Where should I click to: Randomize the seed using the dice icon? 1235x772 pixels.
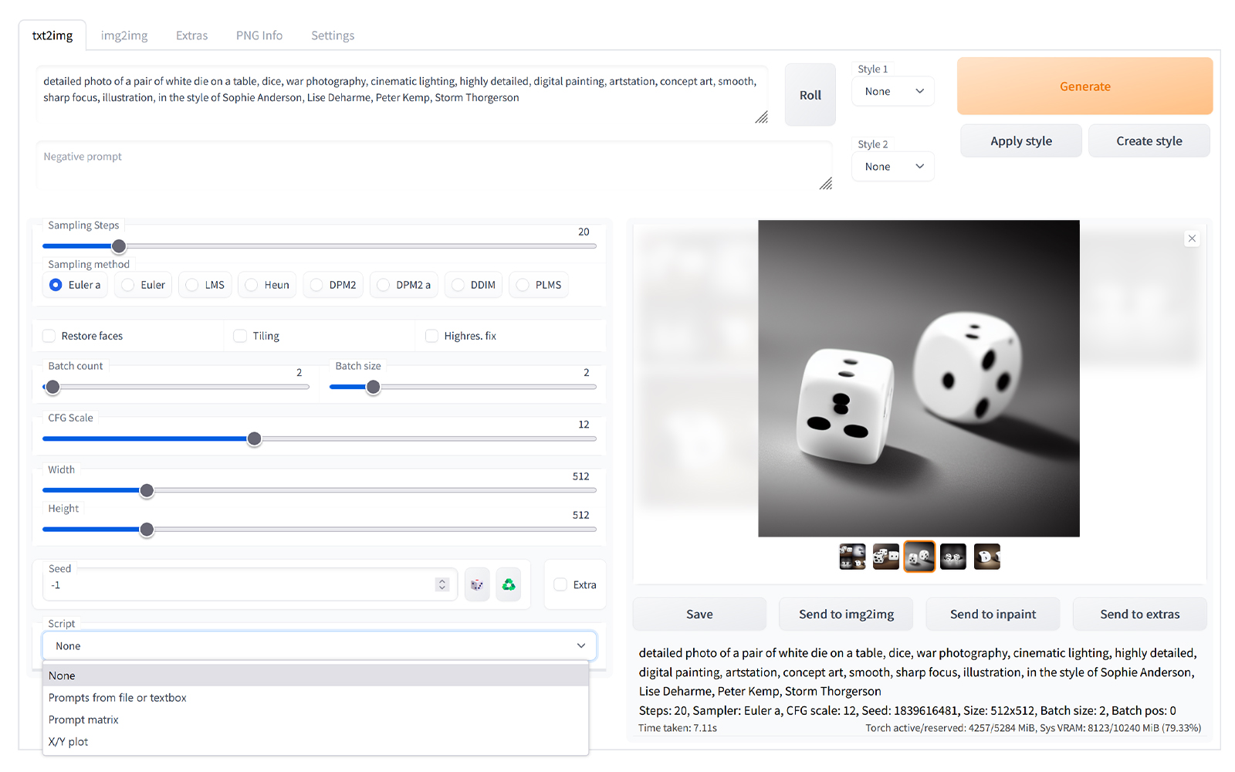tap(477, 584)
